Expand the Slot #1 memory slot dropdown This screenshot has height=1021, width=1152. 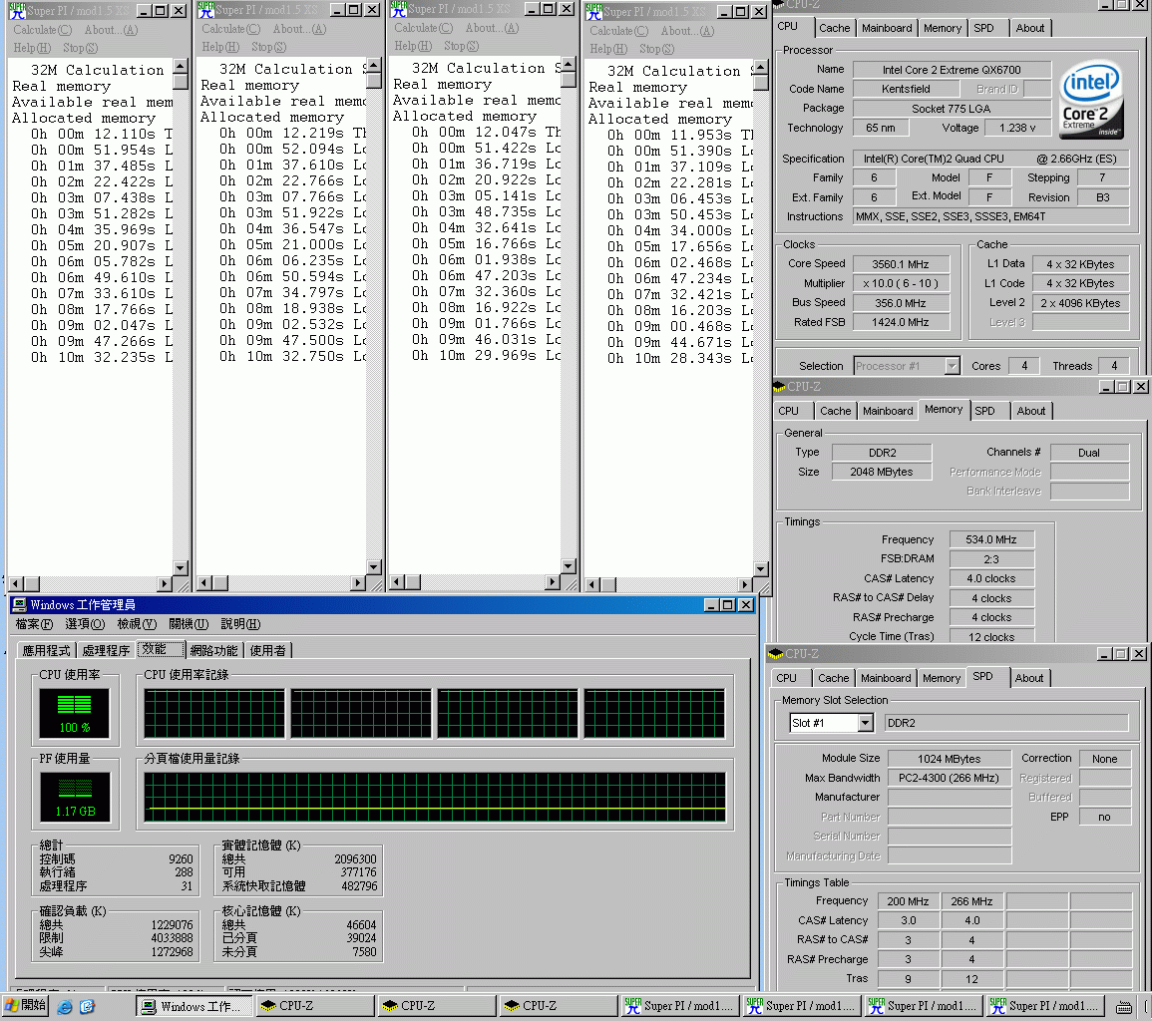coord(866,723)
